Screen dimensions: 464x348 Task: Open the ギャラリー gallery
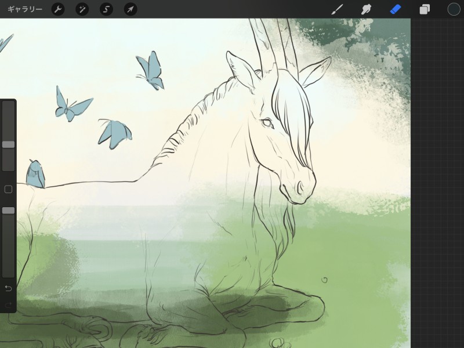pyautogui.click(x=25, y=9)
